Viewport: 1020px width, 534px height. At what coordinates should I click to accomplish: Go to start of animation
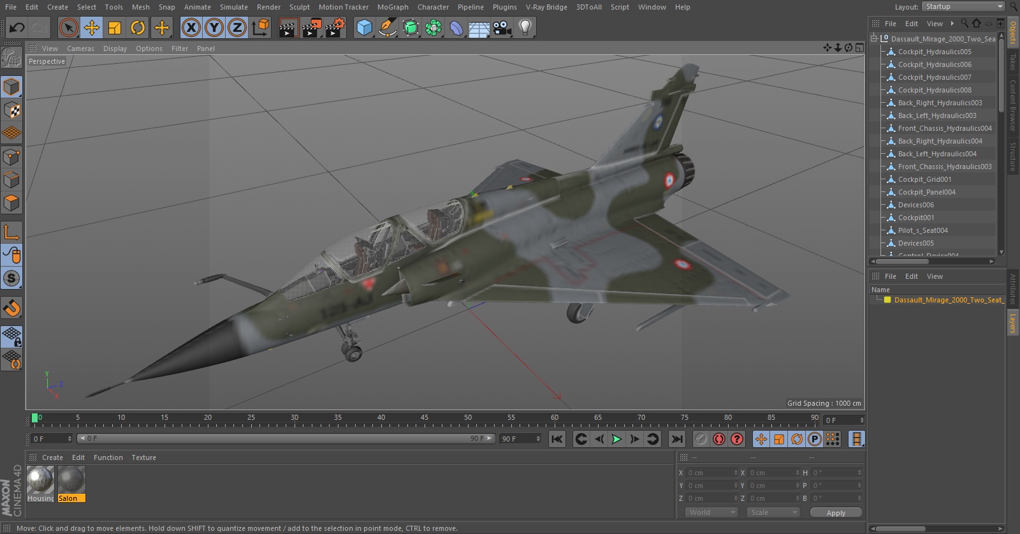pos(557,439)
